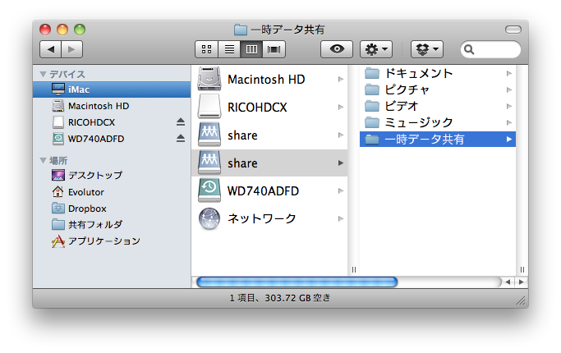Click the ビデオ folder icon
The image size is (561, 353).
(372, 106)
